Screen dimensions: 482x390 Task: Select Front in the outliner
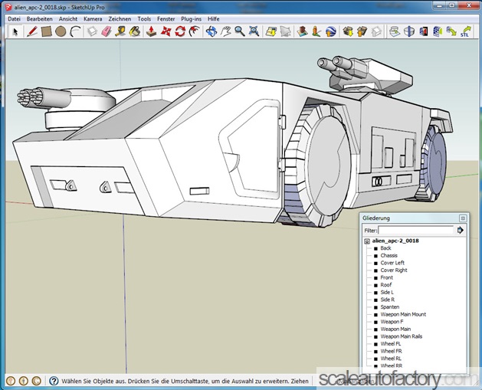pyautogui.click(x=387, y=277)
